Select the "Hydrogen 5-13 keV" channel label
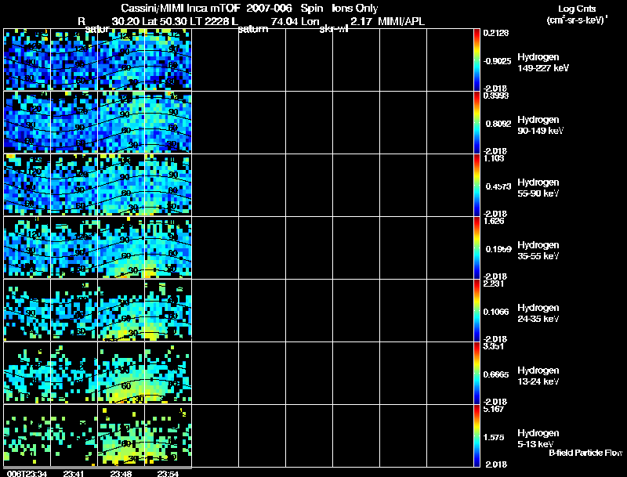 pyautogui.click(x=541, y=438)
